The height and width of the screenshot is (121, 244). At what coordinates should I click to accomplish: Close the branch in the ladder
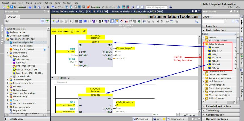[x=84, y=31]
